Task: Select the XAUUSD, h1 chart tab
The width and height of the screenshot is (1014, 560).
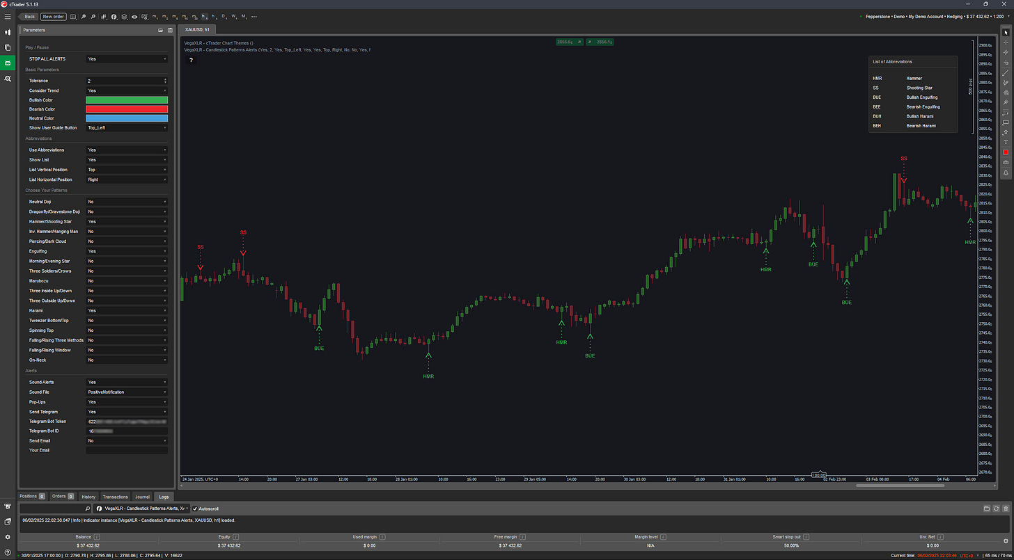Action: click(197, 29)
